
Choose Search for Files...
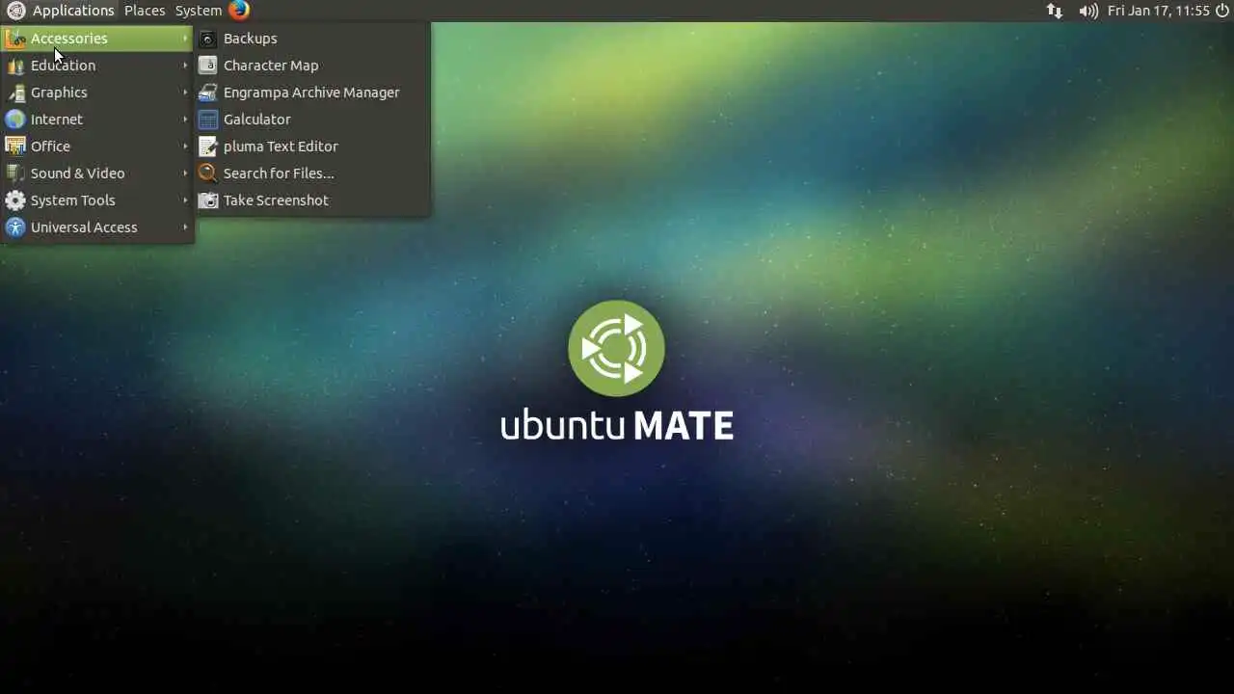[312, 173]
